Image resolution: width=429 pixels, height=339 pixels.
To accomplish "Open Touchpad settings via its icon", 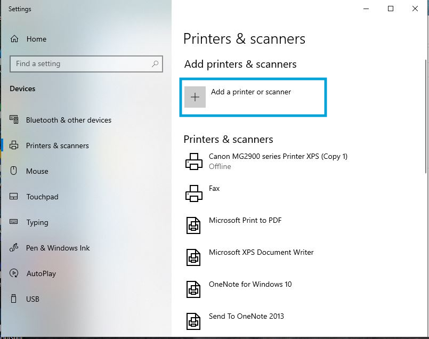I will [14, 197].
